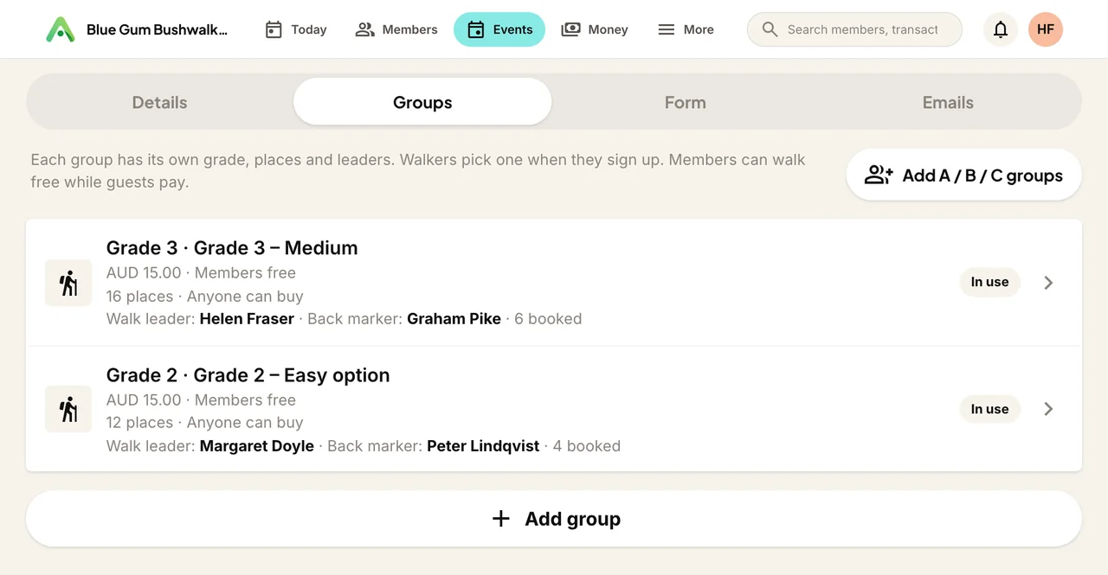Click the Grade 3 · Grade 3 – Medium title
The width and height of the screenshot is (1108, 575).
coord(232,248)
